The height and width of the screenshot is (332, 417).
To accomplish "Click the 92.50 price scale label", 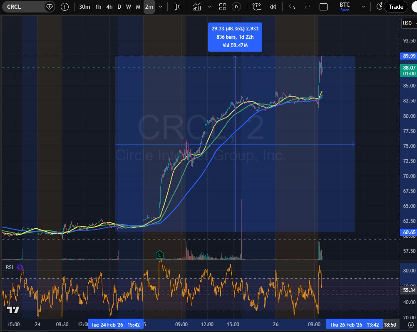I will (409, 40).
